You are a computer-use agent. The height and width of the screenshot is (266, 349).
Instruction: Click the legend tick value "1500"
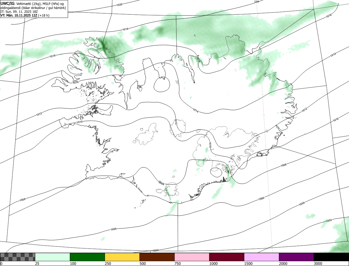248,264
